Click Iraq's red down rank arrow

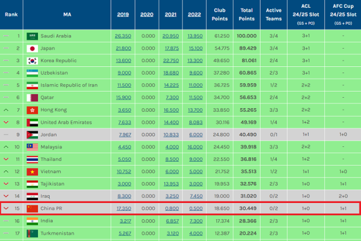point(6,196)
